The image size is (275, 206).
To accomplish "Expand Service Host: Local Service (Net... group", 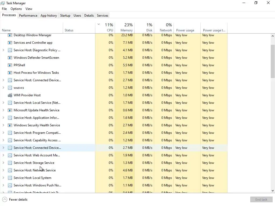I will click(x=3, y=103).
